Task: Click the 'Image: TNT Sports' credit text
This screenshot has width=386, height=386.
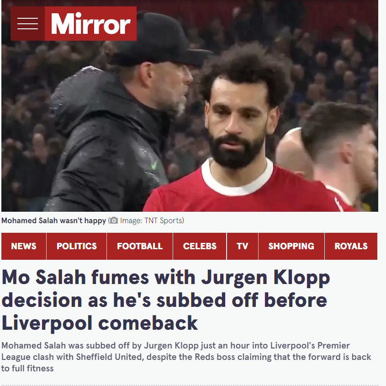Action: [152, 220]
